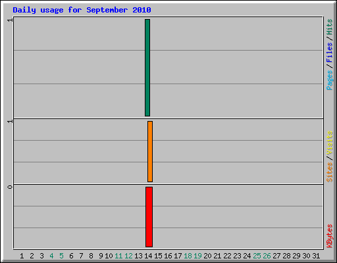Click day label 1 on the x-axis
The height and width of the screenshot is (263, 337).
coord(22,256)
